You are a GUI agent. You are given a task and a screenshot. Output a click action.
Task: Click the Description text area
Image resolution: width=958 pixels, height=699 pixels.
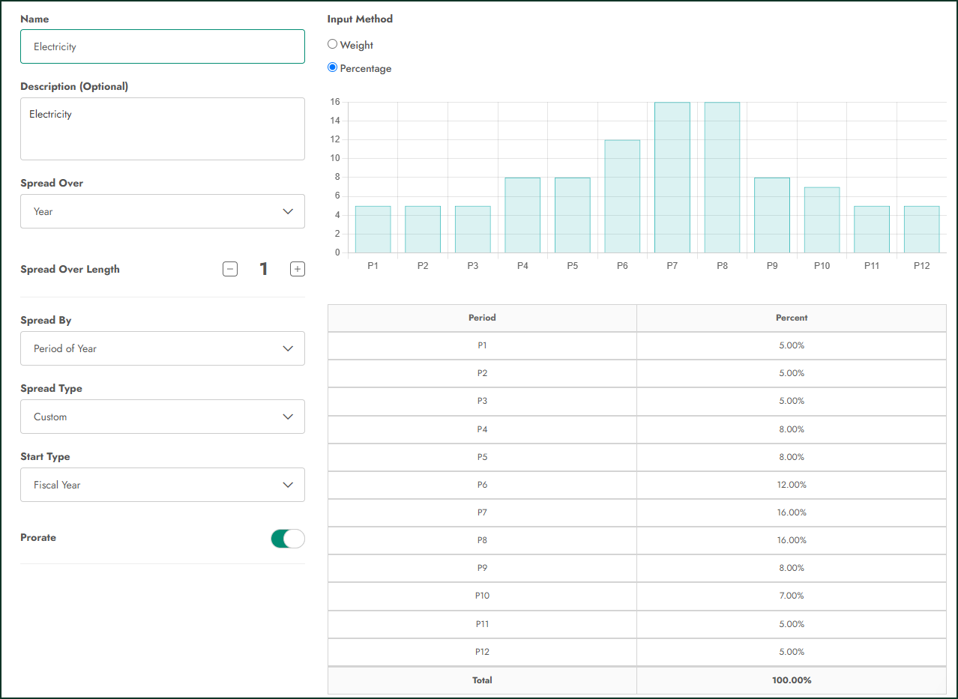[163, 129]
